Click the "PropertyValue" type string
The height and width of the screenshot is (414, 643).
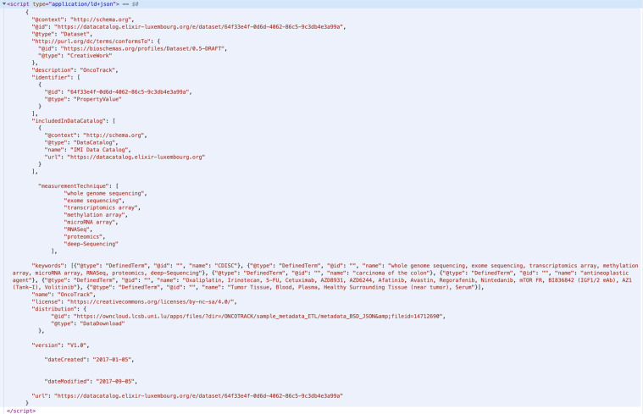pyautogui.click(x=97, y=99)
